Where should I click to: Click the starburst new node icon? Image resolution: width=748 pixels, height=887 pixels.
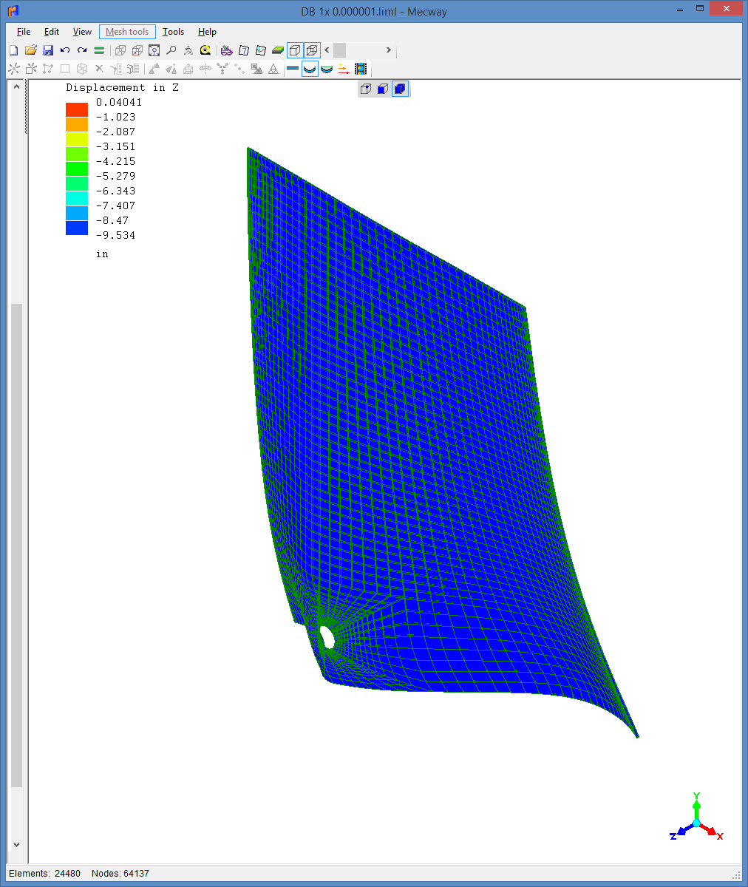click(13, 69)
